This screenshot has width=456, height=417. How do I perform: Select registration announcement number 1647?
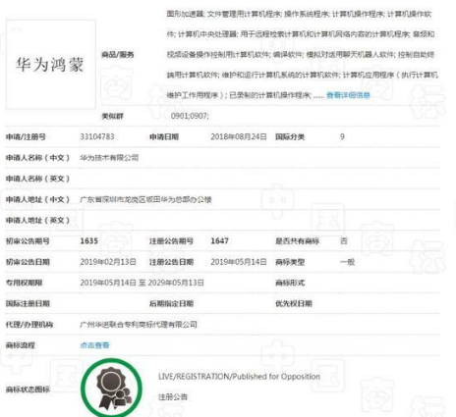pyautogui.click(x=219, y=241)
